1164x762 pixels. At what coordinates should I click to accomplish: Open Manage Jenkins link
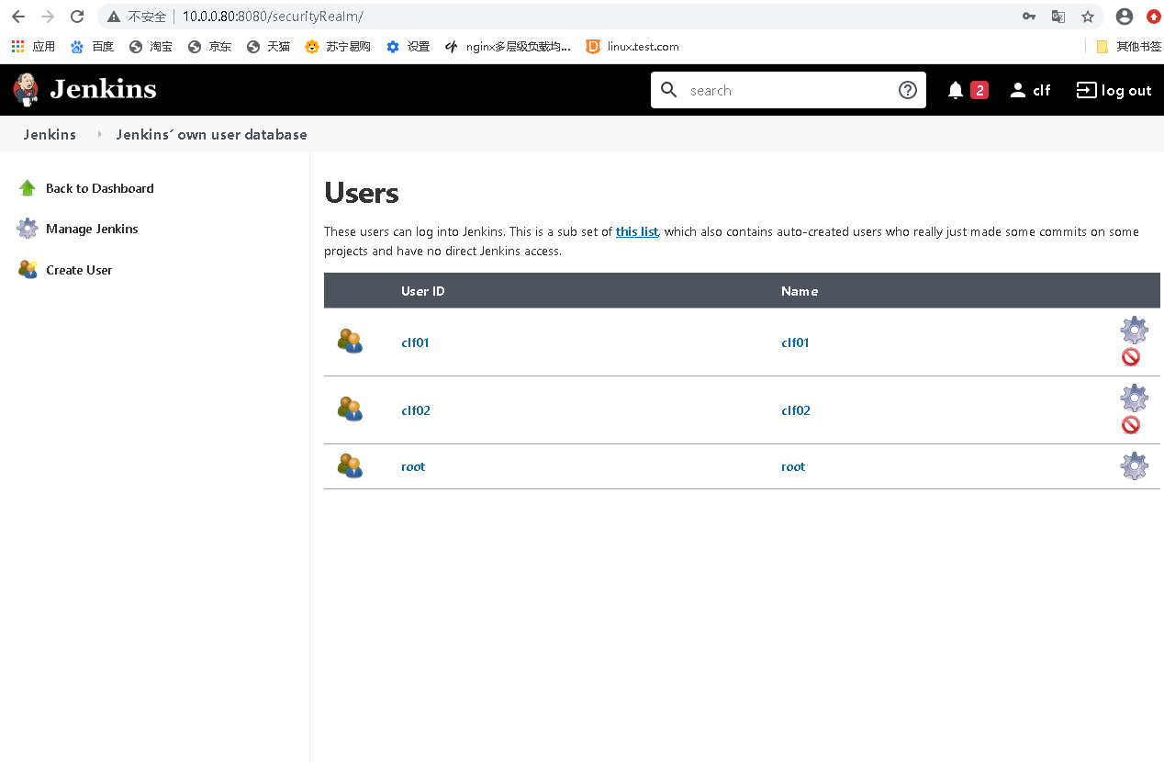[92, 229]
